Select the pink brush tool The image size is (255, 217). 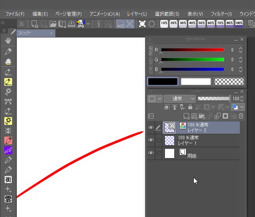(x=8, y=141)
